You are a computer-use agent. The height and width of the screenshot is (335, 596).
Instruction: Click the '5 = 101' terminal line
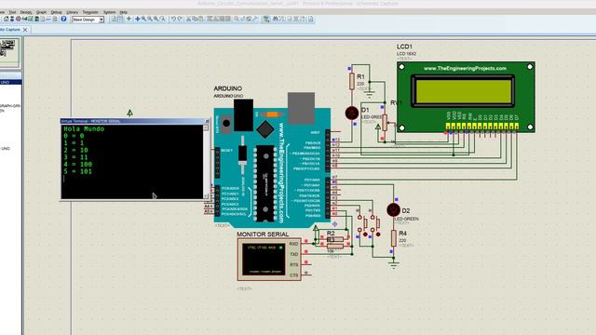(x=78, y=171)
